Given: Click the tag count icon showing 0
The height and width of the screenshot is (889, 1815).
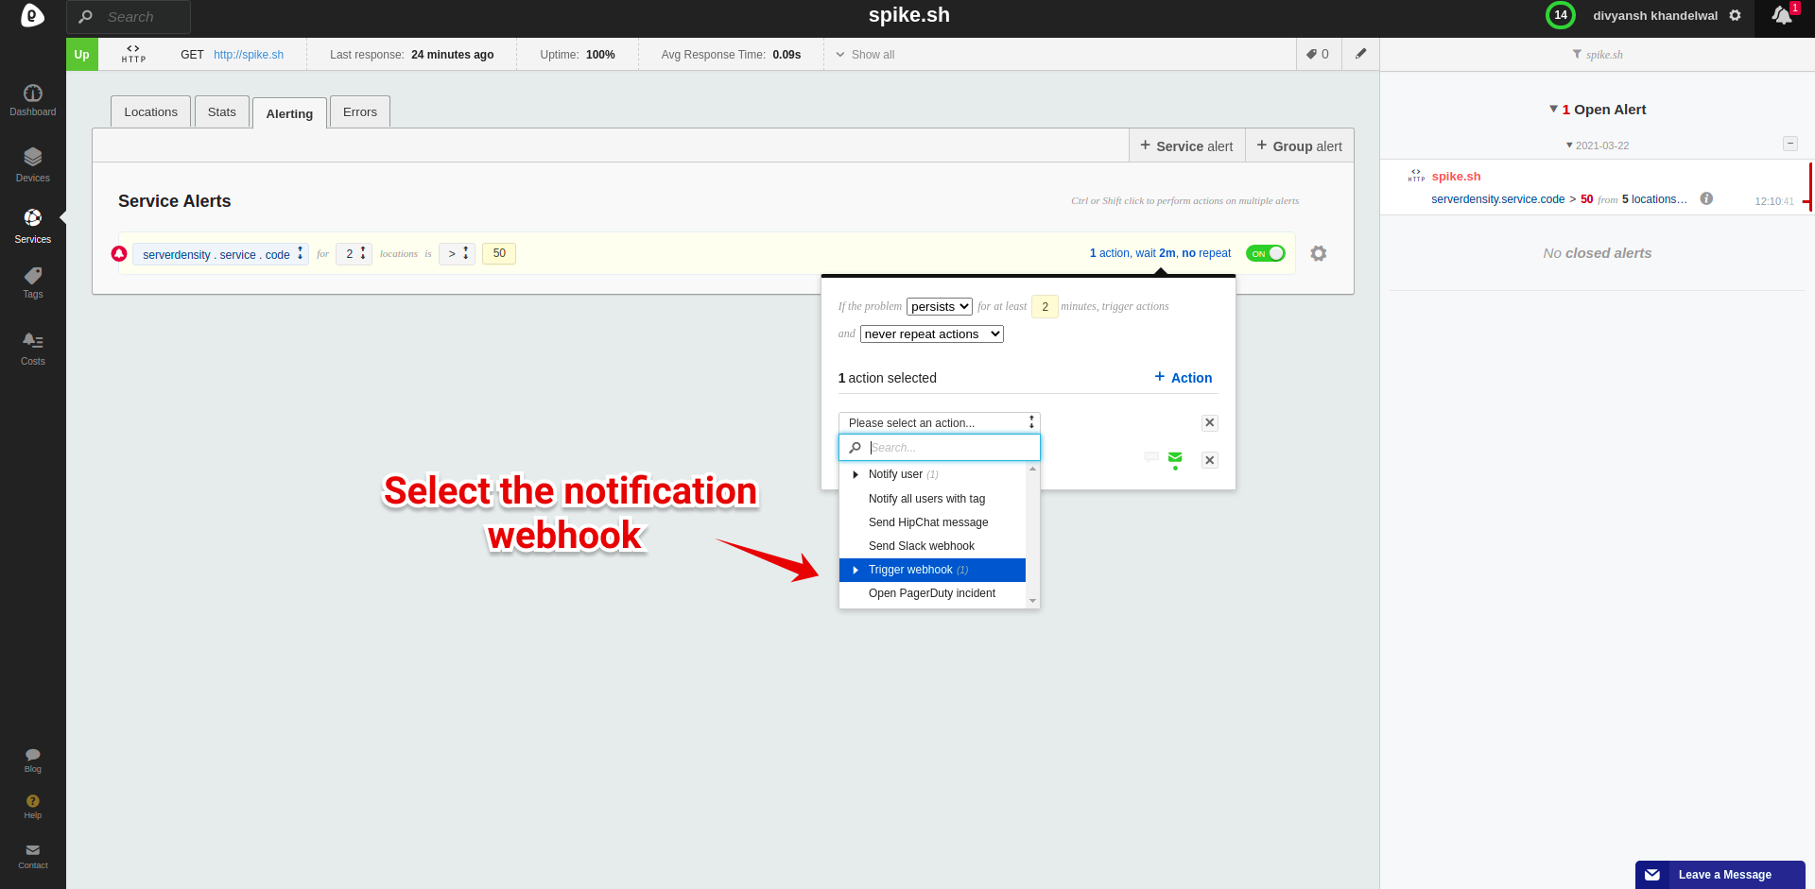Looking at the screenshot, I should 1318,54.
